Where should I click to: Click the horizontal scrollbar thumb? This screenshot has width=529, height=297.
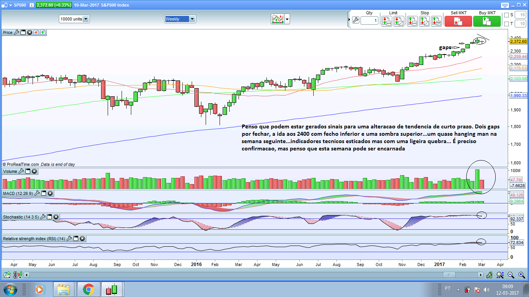point(449,275)
